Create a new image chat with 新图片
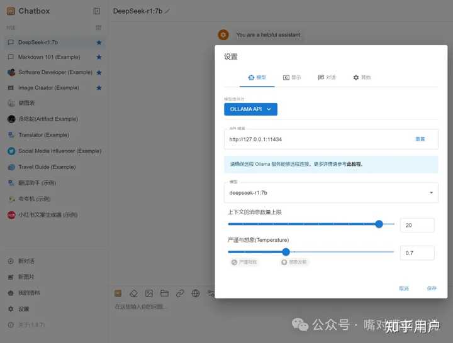 coord(54,277)
